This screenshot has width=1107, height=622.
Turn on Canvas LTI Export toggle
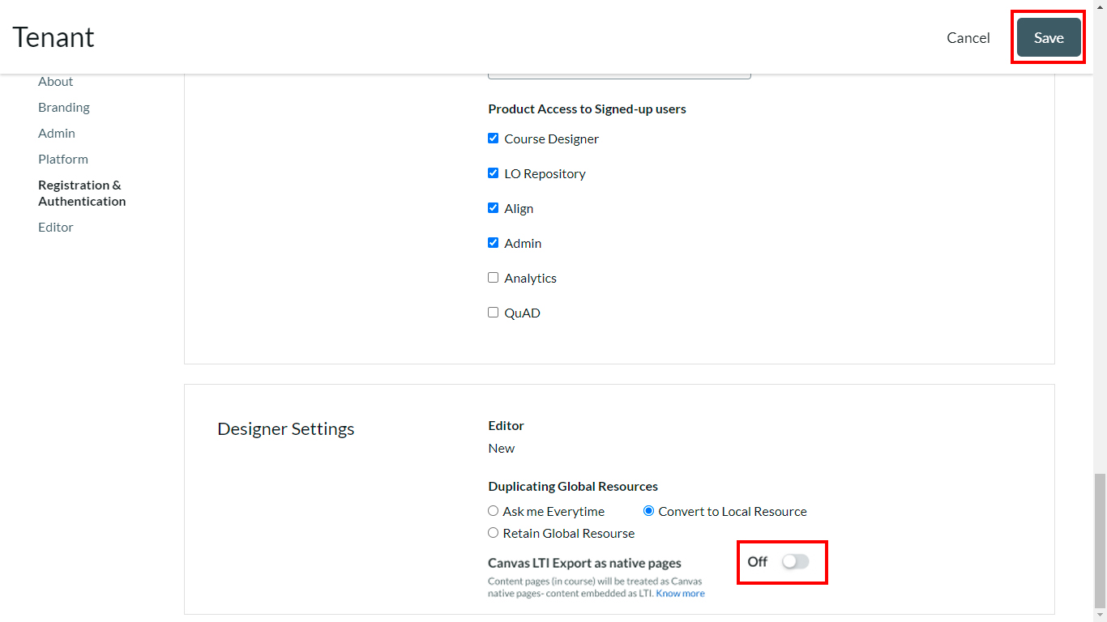795,561
